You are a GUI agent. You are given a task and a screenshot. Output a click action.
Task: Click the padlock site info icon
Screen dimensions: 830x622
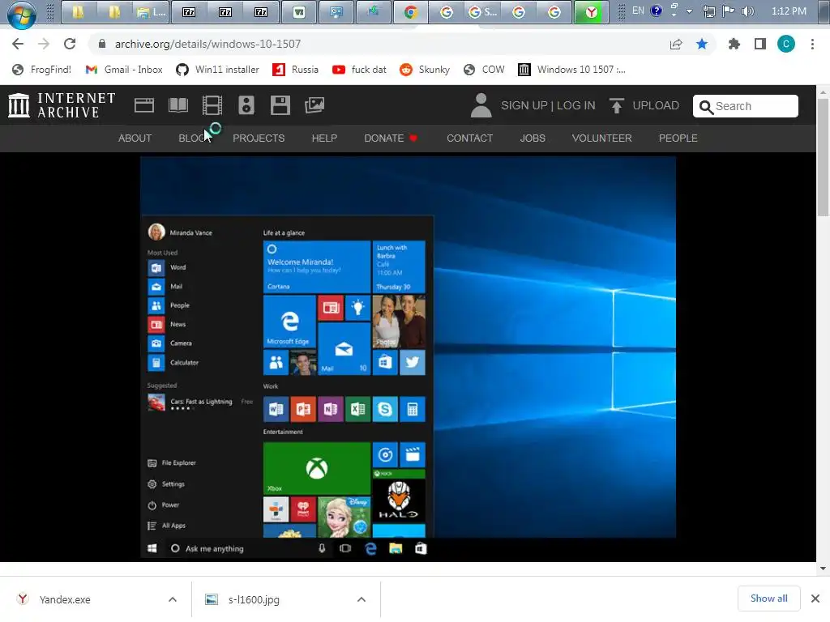click(x=102, y=44)
